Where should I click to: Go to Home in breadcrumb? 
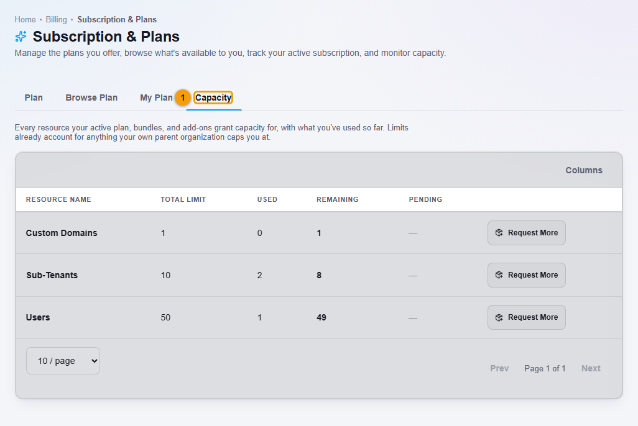tap(25, 19)
